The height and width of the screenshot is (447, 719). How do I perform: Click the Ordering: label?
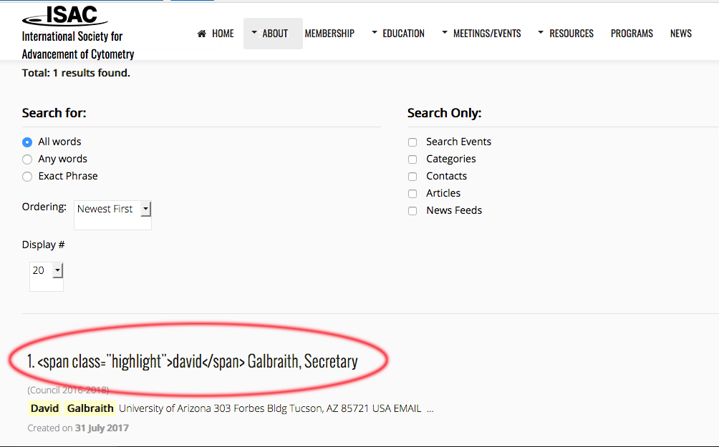44,207
